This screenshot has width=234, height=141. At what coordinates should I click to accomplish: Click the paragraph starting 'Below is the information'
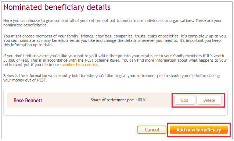click(x=111, y=78)
